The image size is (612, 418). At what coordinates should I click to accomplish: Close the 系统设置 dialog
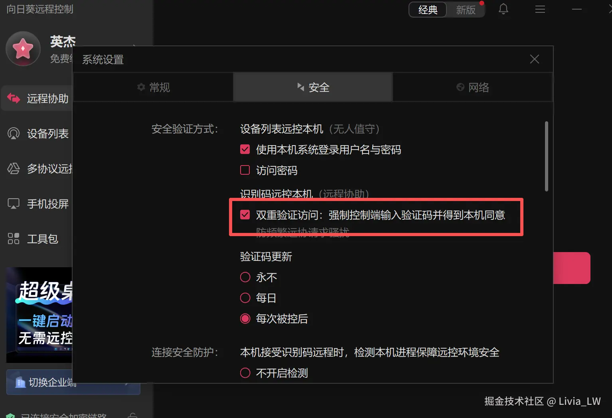click(535, 59)
